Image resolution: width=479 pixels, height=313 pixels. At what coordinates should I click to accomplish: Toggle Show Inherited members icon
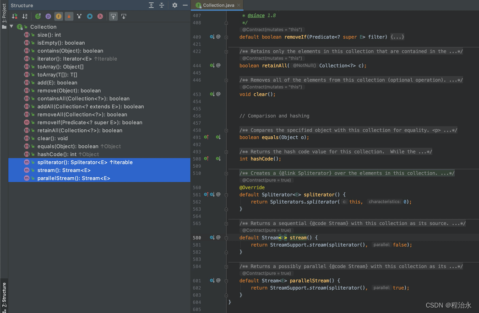[x=38, y=16]
